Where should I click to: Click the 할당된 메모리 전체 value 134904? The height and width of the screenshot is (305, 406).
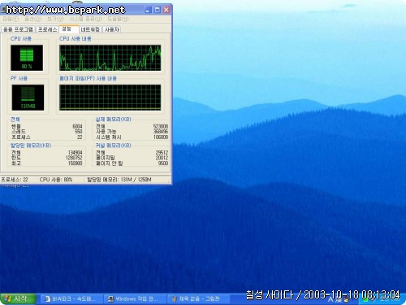tap(75, 153)
